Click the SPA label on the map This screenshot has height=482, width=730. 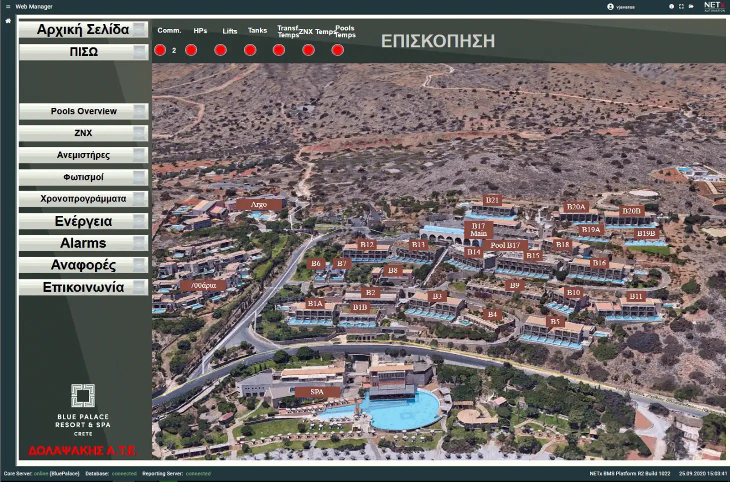[317, 392]
